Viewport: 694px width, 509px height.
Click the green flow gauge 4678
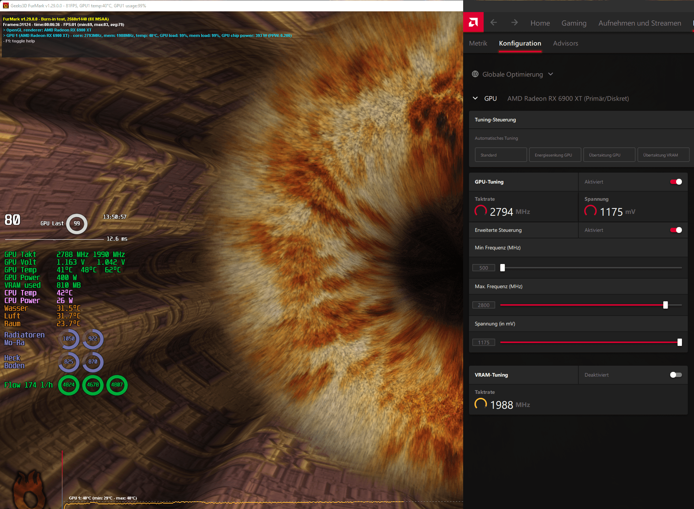(93, 385)
